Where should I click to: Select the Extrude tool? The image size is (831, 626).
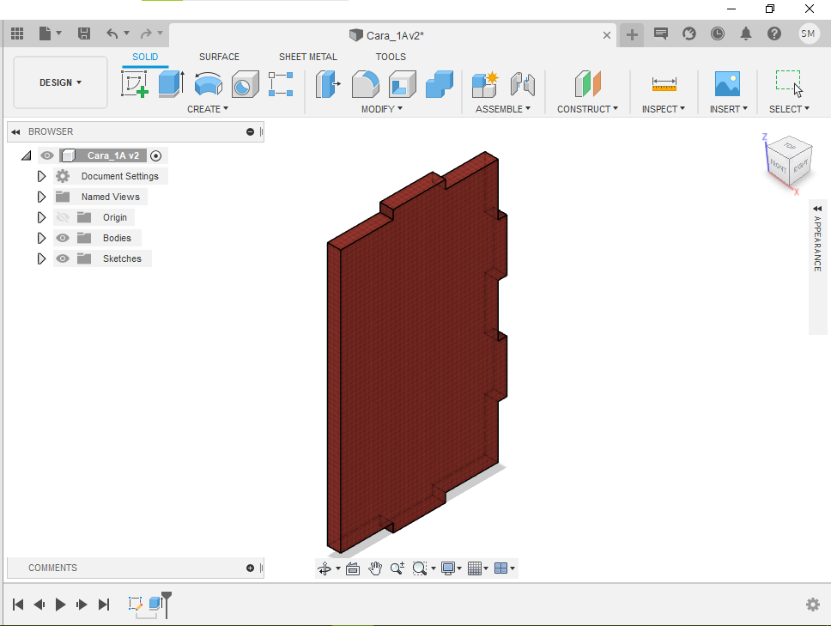pyautogui.click(x=171, y=84)
